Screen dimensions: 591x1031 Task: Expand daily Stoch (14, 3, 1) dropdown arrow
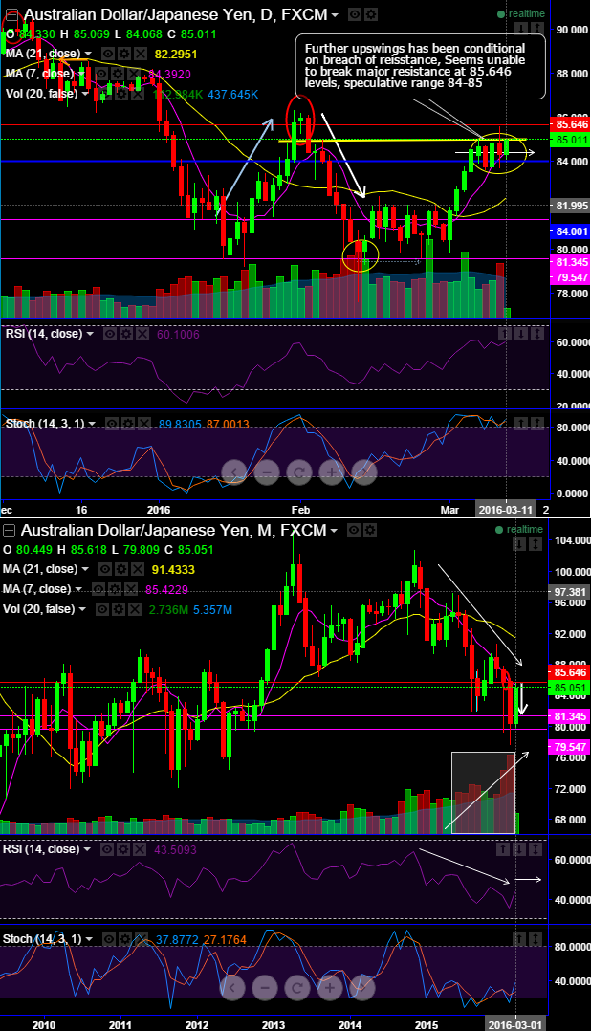pos(92,424)
